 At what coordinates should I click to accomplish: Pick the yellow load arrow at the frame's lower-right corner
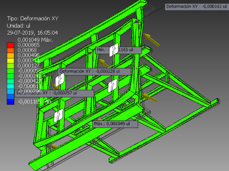pyautogui.click(x=150, y=97)
